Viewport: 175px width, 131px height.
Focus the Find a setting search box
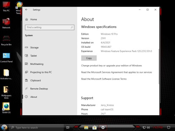pos(50,27)
